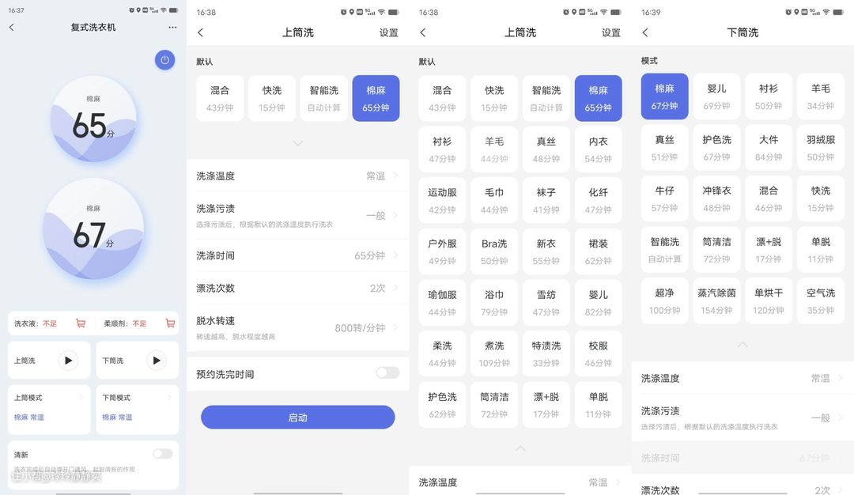Tap the cart icon beside 洗衣液
Screen dimensions: 854x495
[x=81, y=323]
